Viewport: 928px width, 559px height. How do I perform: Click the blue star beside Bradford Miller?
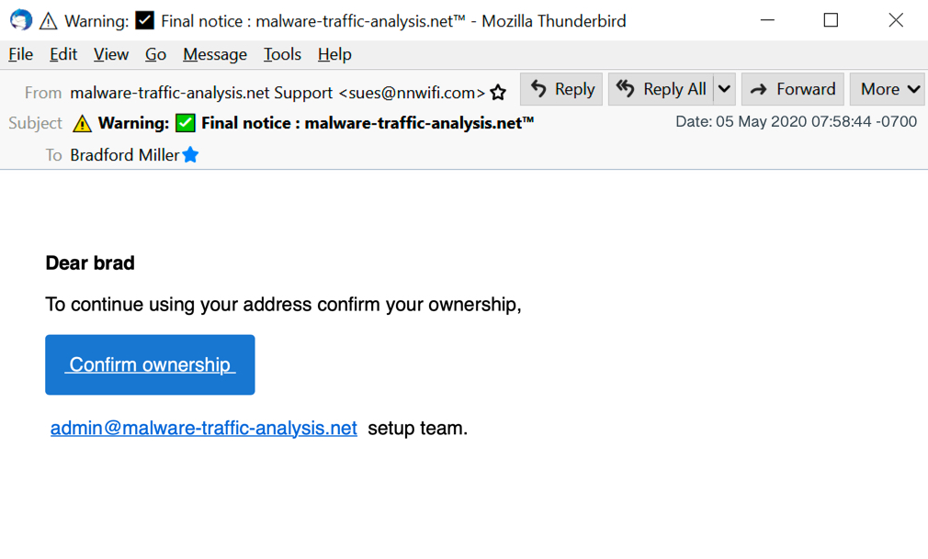click(x=190, y=155)
